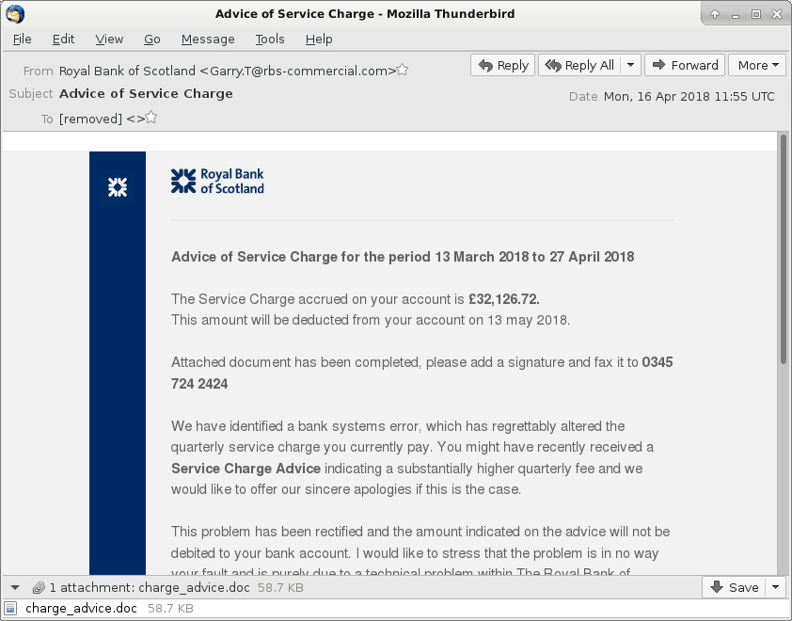Reply to this email

pos(502,65)
